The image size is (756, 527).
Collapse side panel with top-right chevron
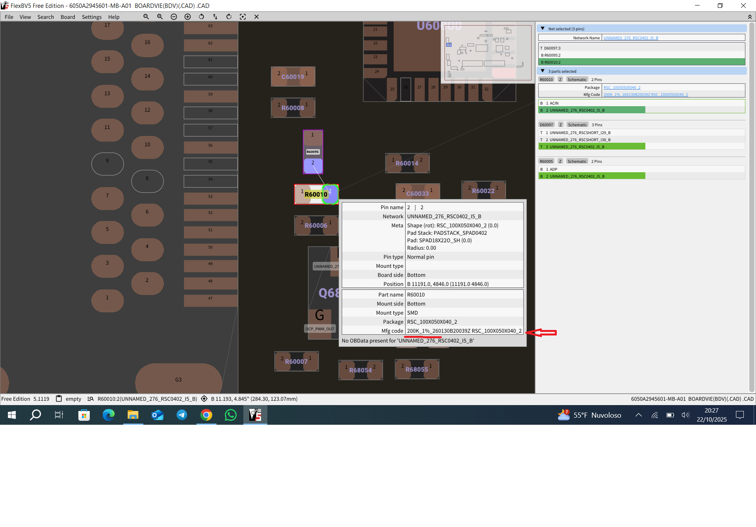(749, 17)
